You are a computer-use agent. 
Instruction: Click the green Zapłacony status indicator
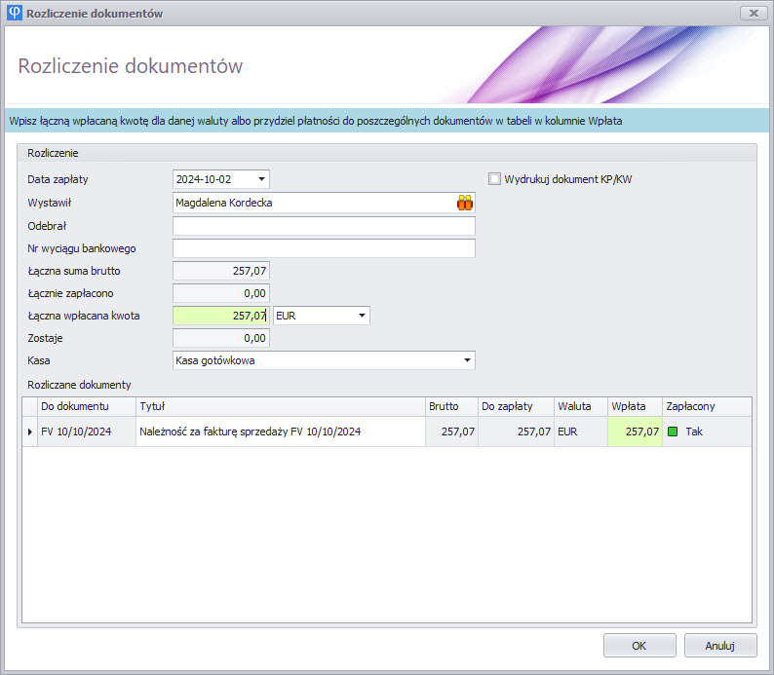click(x=673, y=431)
